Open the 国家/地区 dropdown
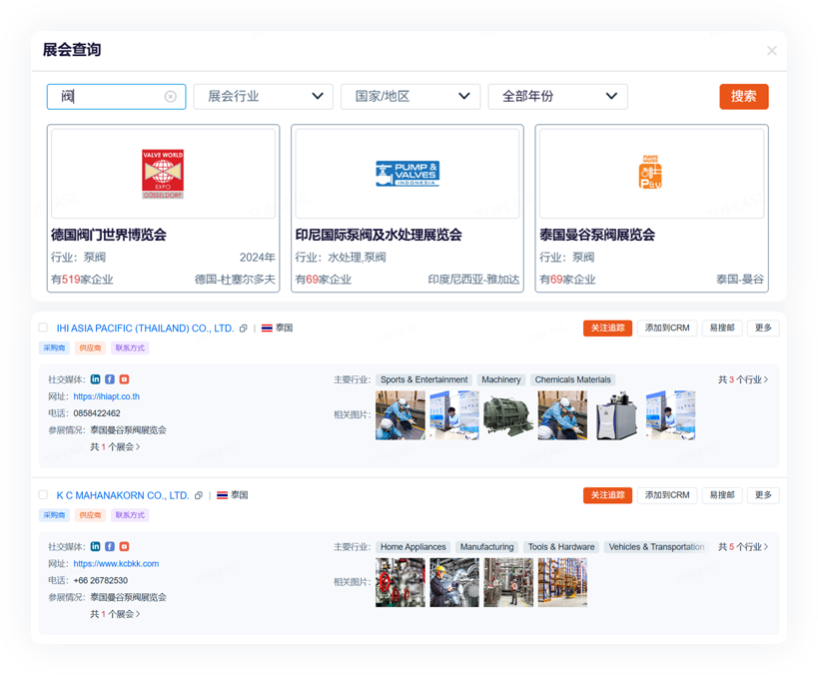 (x=410, y=97)
